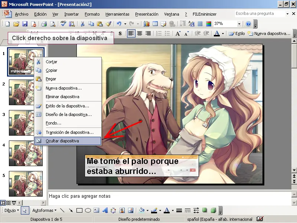Open the zoom percentage dropdown
The image size is (297, 223).
(239, 24)
